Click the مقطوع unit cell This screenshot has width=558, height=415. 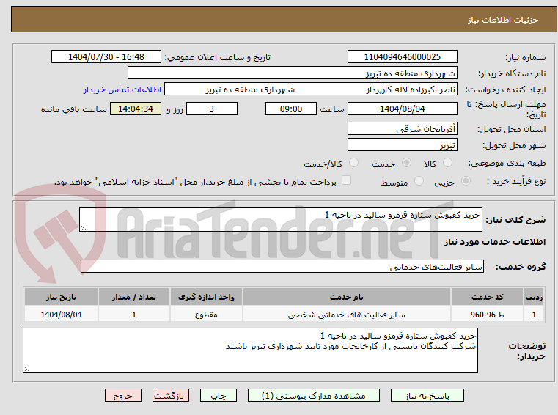pyautogui.click(x=206, y=315)
